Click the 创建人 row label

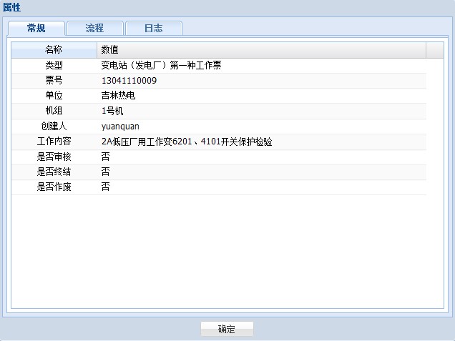pyautogui.click(x=54, y=127)
